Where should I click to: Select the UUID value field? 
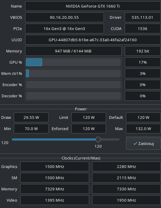(93, 40)
